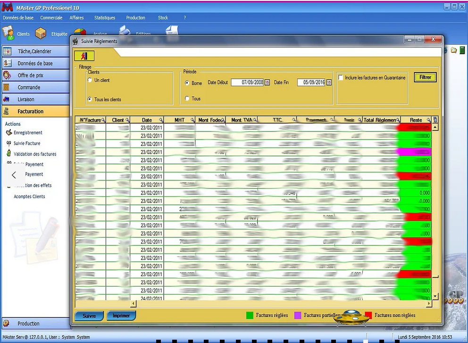Click the Imprimer button
The width and height of the screenshot is (468, 343).
pyautogui.click(x=121, y=316)
